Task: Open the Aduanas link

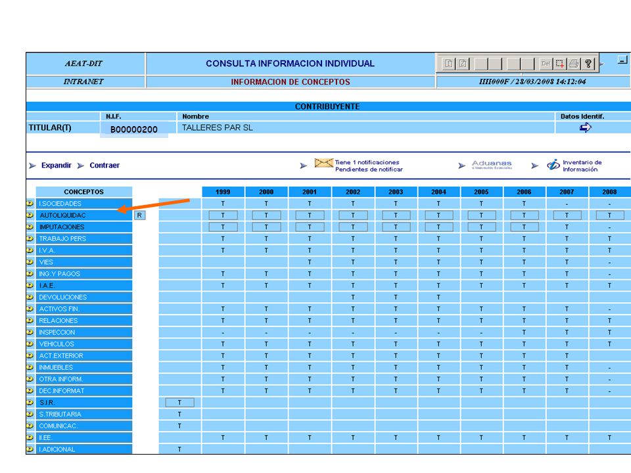Action: coord(492,164)
